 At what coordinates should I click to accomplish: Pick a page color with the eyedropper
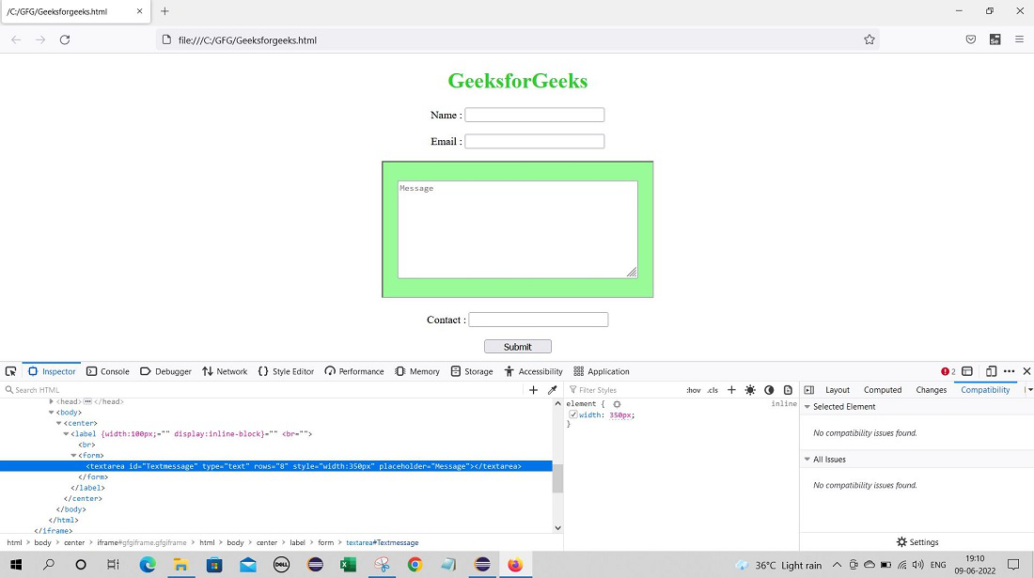point(553,390)
